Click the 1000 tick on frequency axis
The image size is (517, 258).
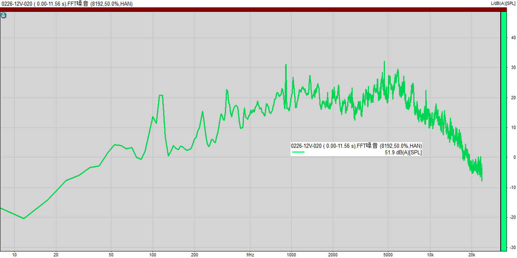291,255
